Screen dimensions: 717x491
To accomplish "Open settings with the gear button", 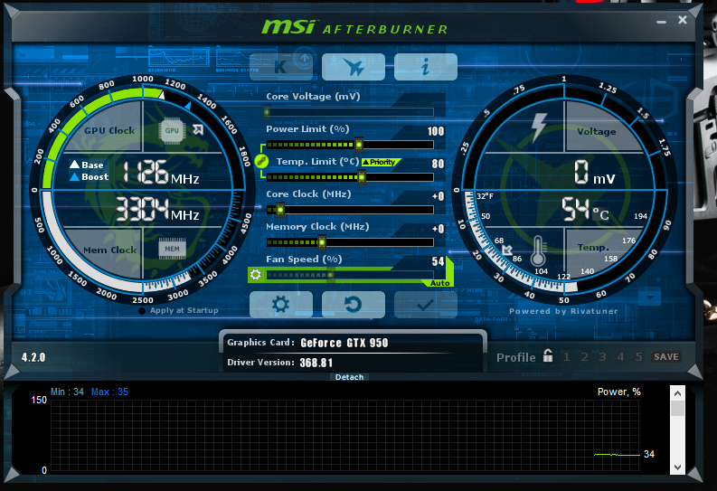I will (x=281, y=305).
